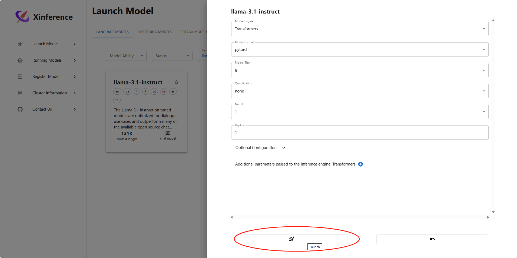This screenshot has width=517, height=258.
Task: Click GitHub icon beside Contact Us
Action: (x=20, y=109)
